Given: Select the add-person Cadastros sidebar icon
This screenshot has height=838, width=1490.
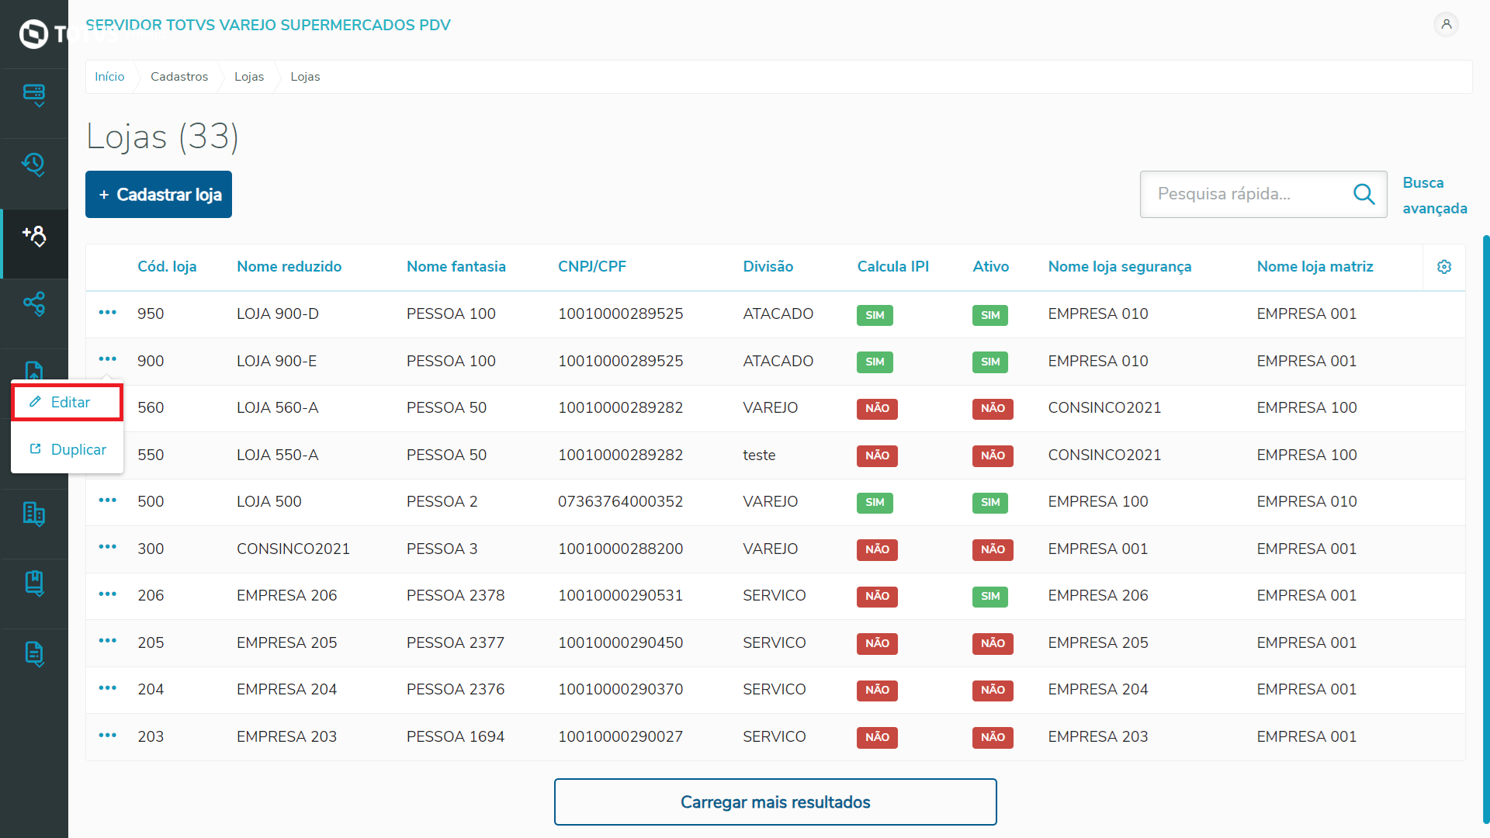Looking at the screenshot, I should [34, 236].
